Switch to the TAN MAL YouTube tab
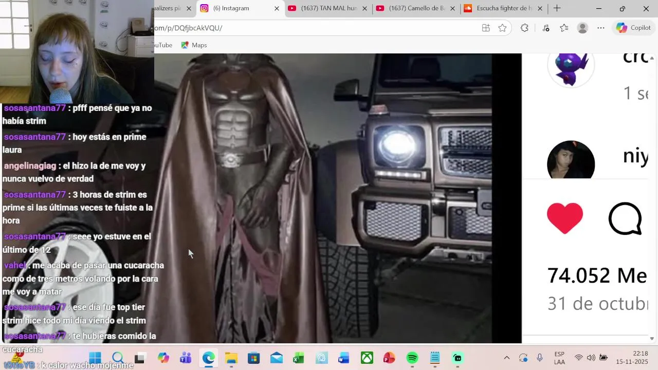Image resolution: width=658 pixels, height=370 pixels. 329,8
